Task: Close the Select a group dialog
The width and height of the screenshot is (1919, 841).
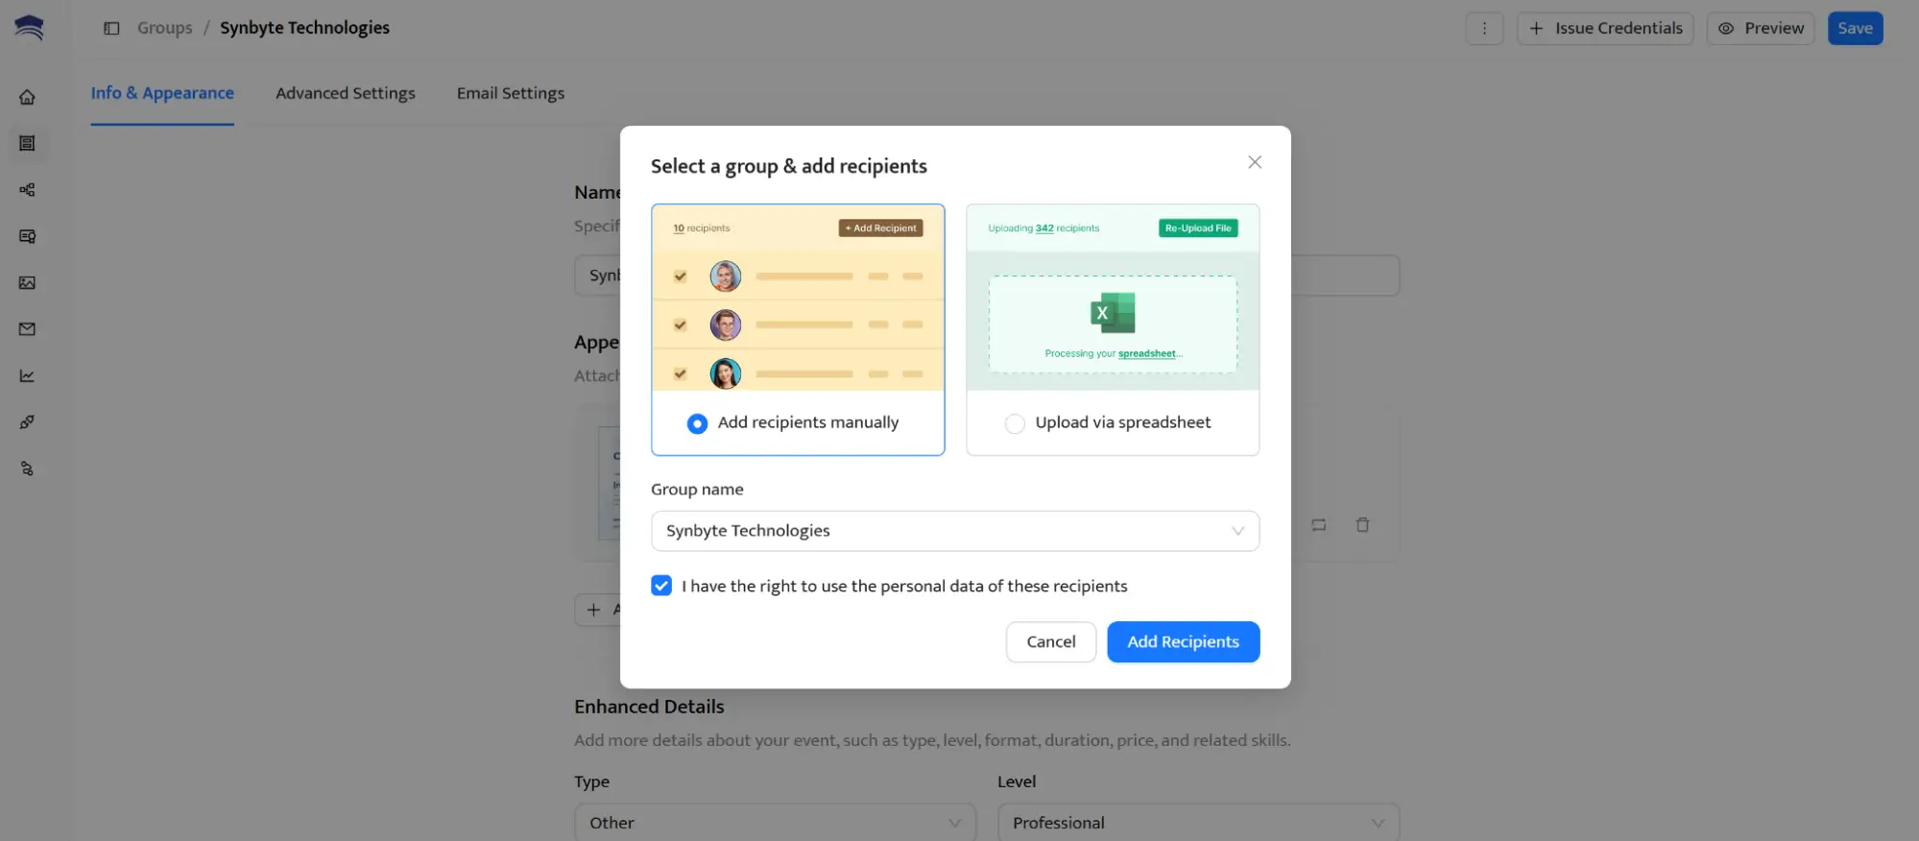Action: tap(1255, 162)
